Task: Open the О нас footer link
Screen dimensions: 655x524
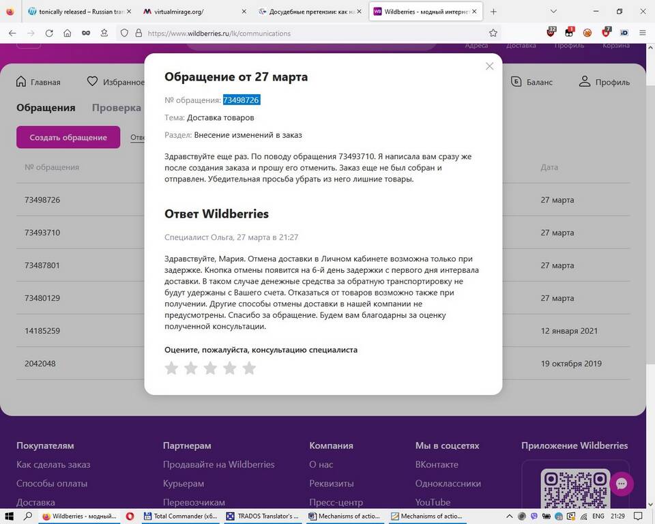Action: point(321,465)
